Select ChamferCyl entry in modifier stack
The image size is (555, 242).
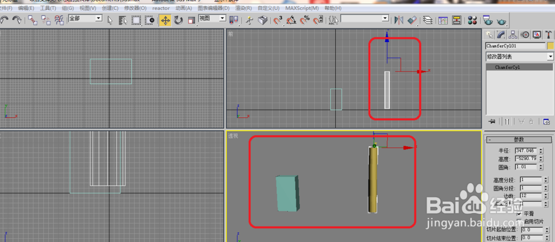coord(519,67)
